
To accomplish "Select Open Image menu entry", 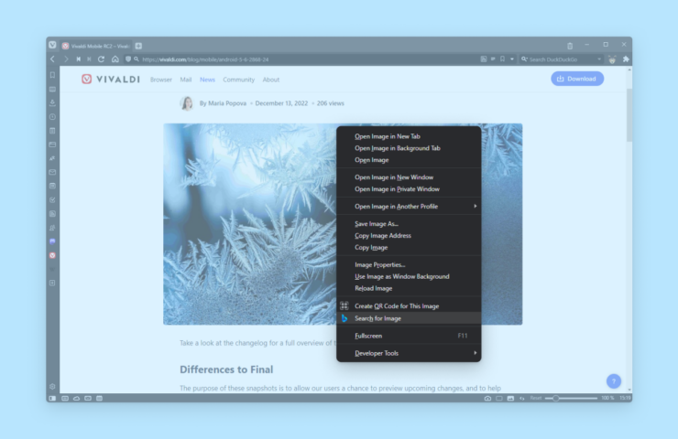I will 409,160.
